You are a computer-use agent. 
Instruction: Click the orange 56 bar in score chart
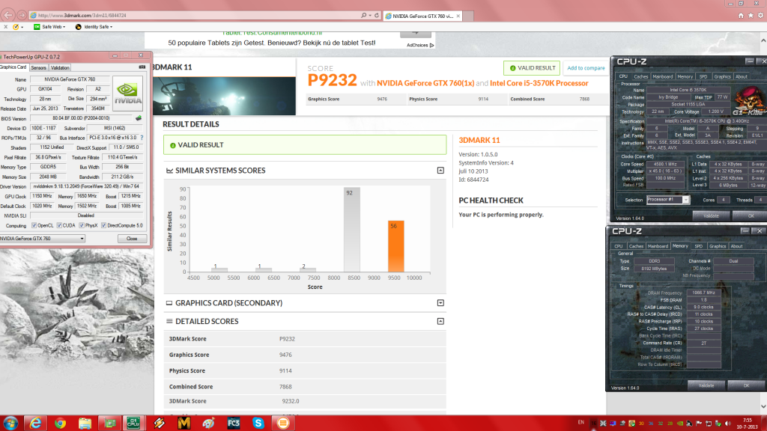tap(396, 246)
